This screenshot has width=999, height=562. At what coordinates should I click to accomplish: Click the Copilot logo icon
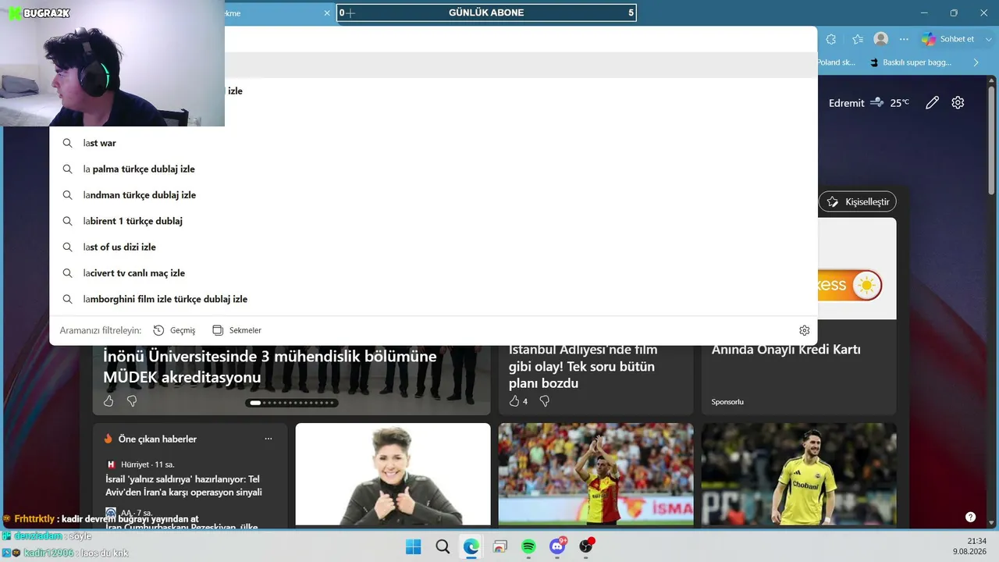tap(928, 39)
